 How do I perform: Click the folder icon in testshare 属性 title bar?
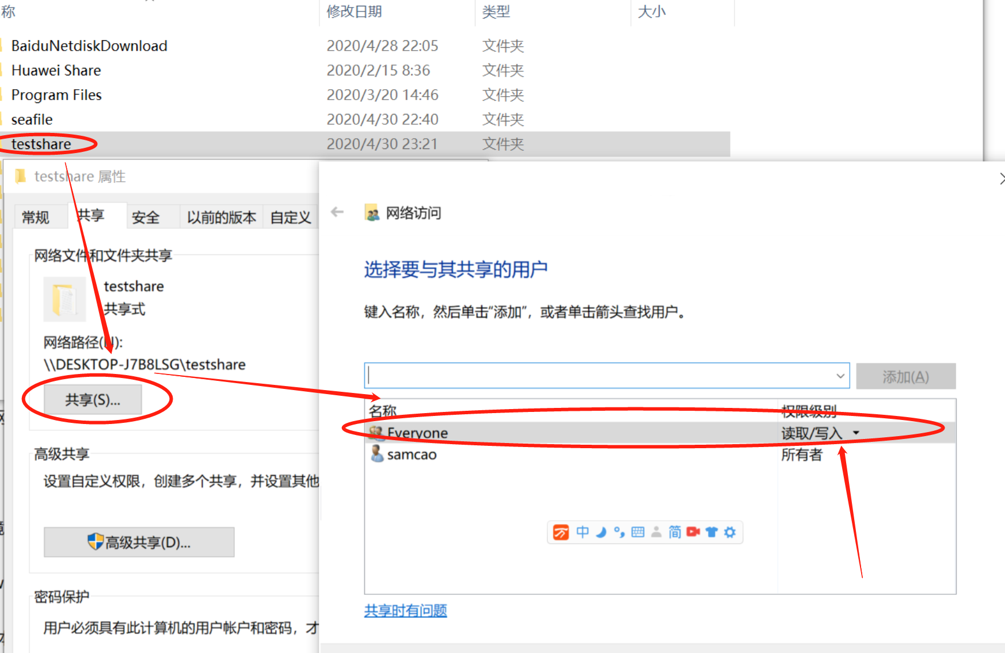coord(20,176)
